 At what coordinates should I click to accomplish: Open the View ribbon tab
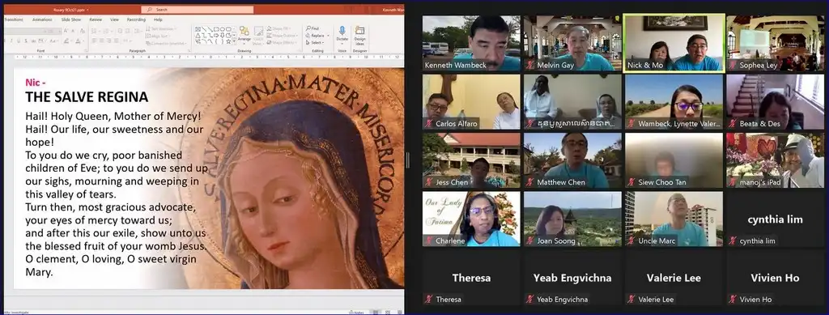(x=114, y=19)
